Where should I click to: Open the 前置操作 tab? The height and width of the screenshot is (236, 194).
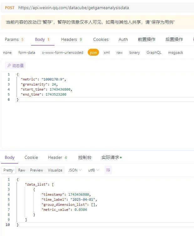[x=146, y=39]
